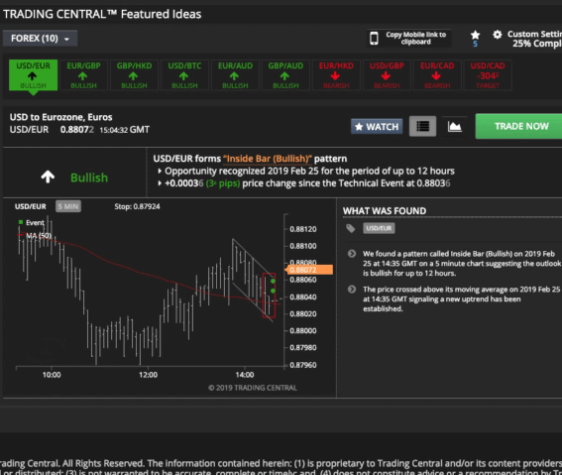Select the USD/EUR bullish tab

tap(33, 75)
